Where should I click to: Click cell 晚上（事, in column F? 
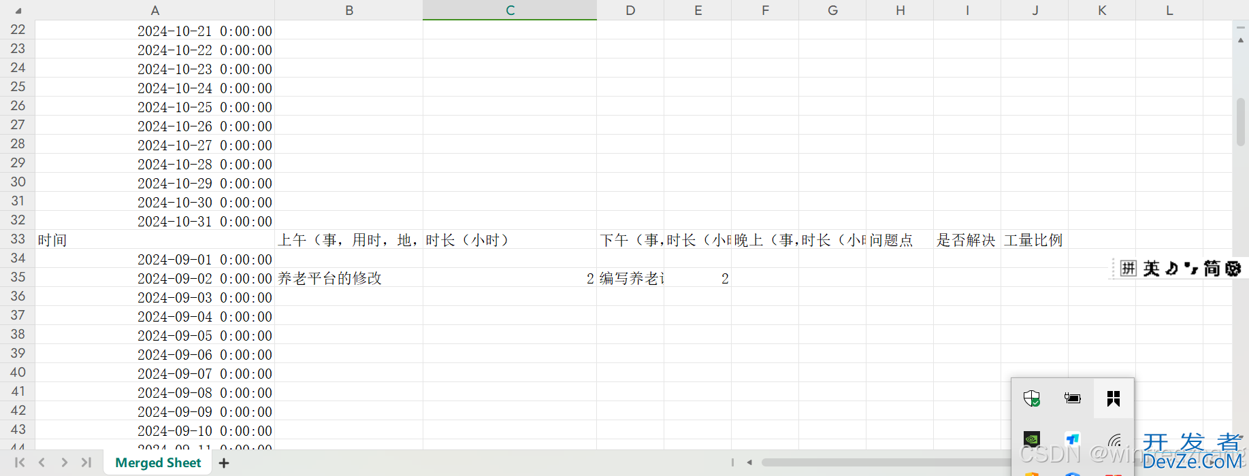tap(765, 239)
